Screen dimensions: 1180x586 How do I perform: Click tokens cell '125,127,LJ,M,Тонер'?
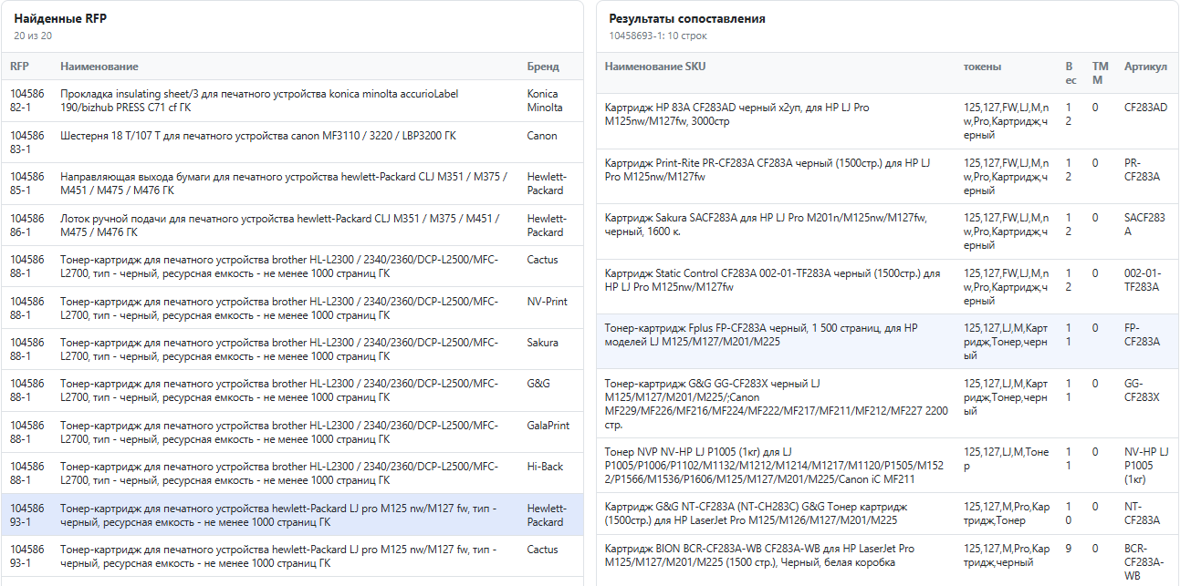coord(1006,459)
